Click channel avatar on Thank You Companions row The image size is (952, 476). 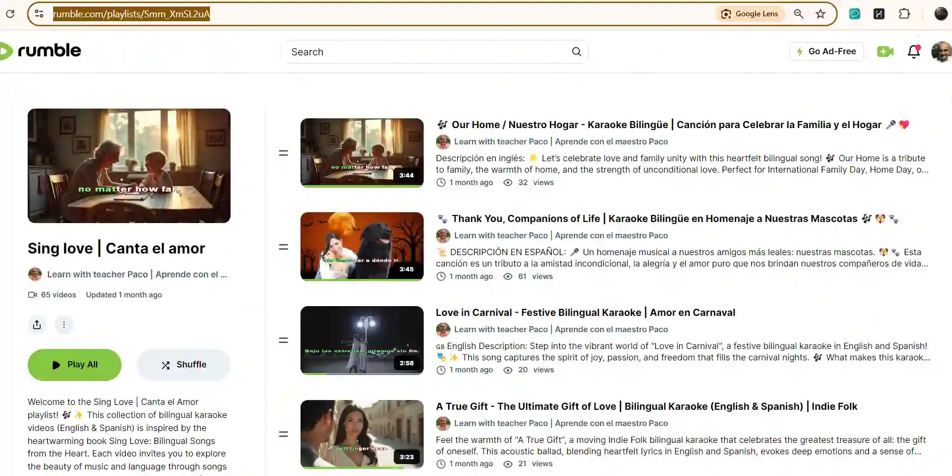tap(443, 236)
